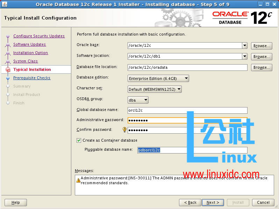Click the Global database name field
Image resolution: width=279 pixels, height=209 pixels.
pyautogui.click(x=187, y=110)
